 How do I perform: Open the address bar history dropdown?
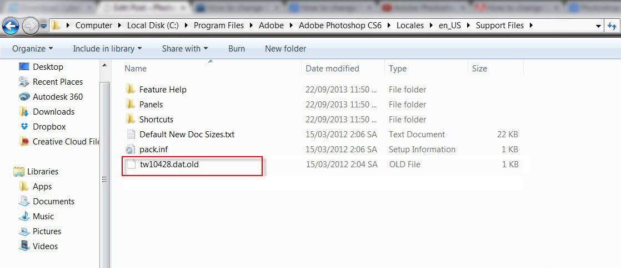point(599,26)
